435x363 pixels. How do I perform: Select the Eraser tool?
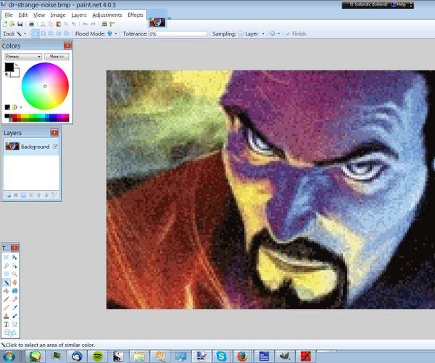pyautogui.click(x=14, y=299)
